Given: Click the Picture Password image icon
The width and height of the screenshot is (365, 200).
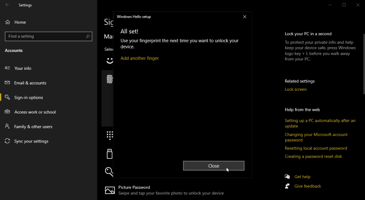Looking at the screenshot, I should 110,190.
